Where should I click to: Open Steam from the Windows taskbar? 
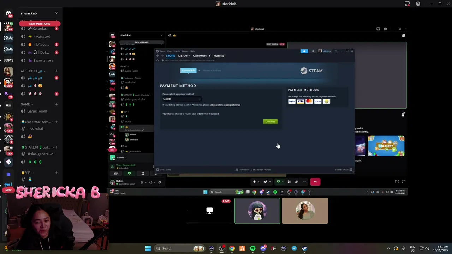(304, 248)
